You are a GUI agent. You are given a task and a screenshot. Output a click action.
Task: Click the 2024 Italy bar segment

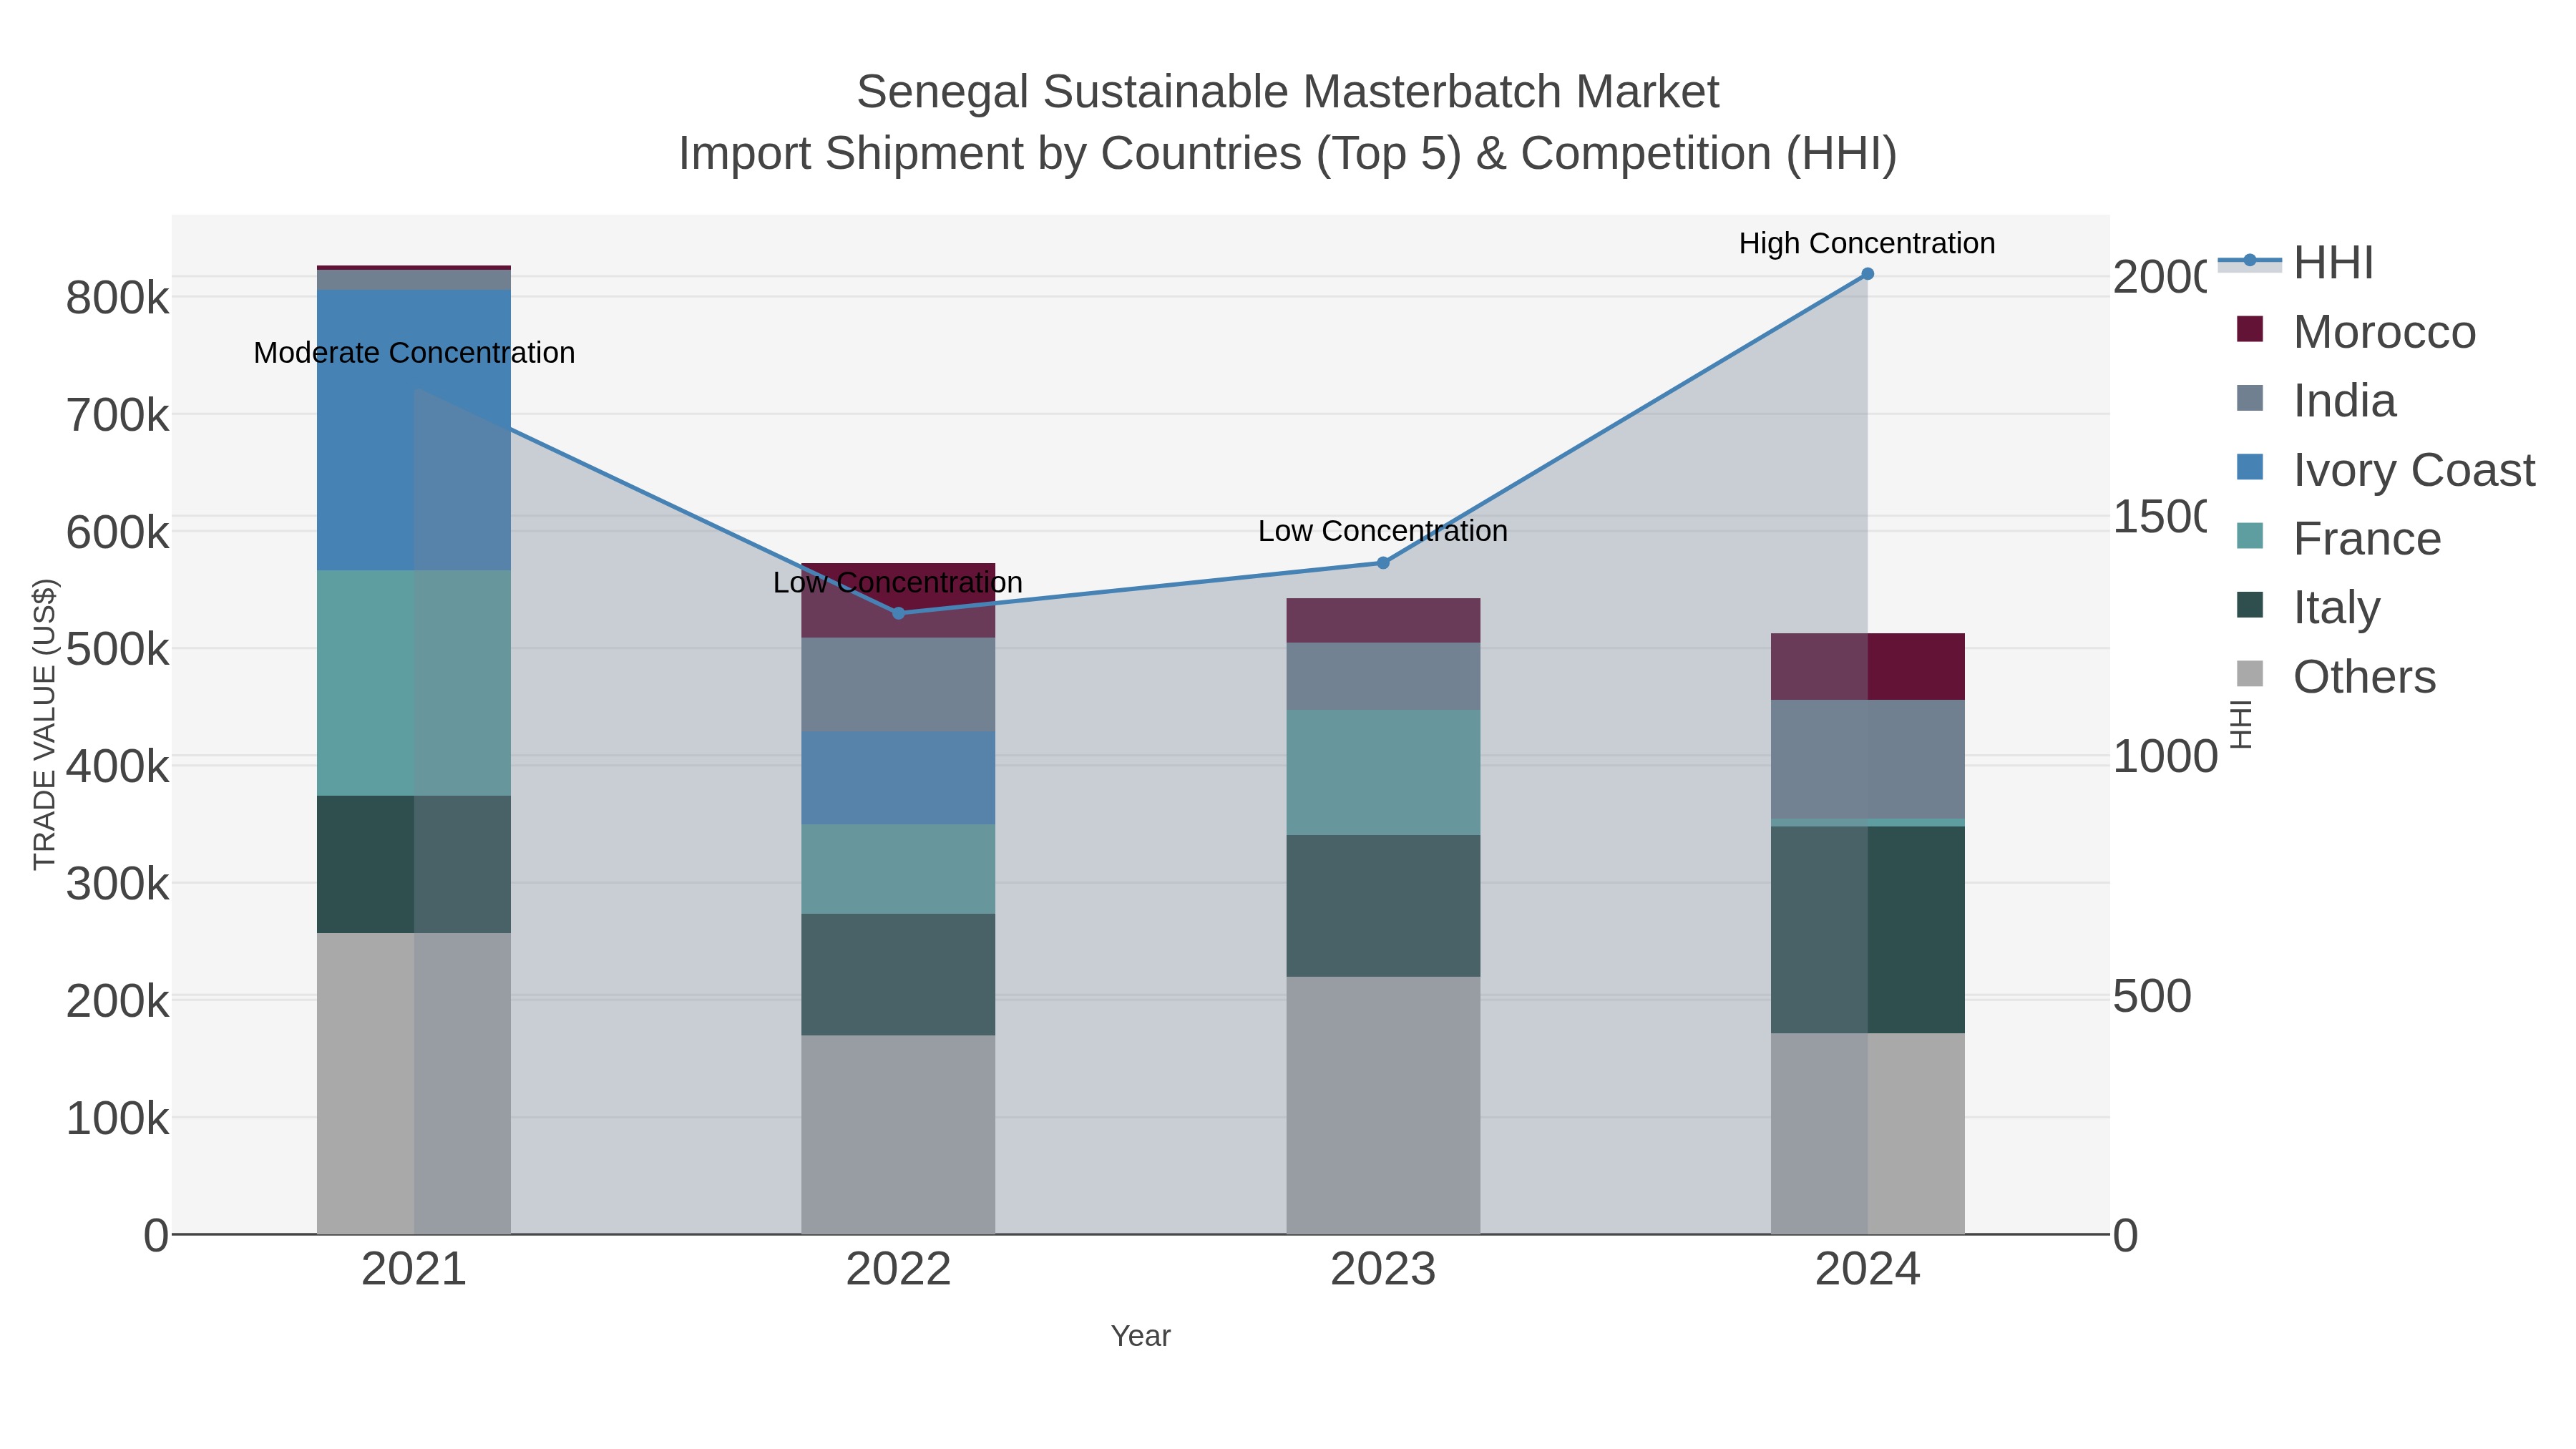click(x=1867, y=930)
